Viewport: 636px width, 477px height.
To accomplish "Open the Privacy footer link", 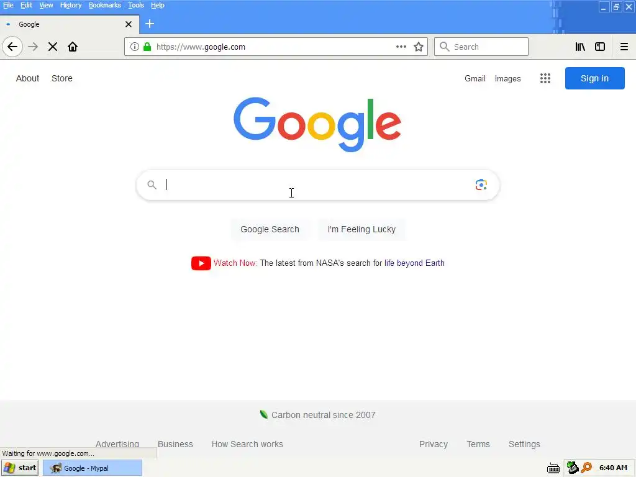I will point(433,444).
